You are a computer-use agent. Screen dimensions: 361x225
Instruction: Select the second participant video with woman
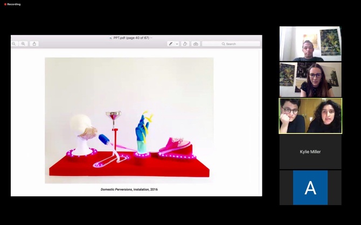click(310, 80)
